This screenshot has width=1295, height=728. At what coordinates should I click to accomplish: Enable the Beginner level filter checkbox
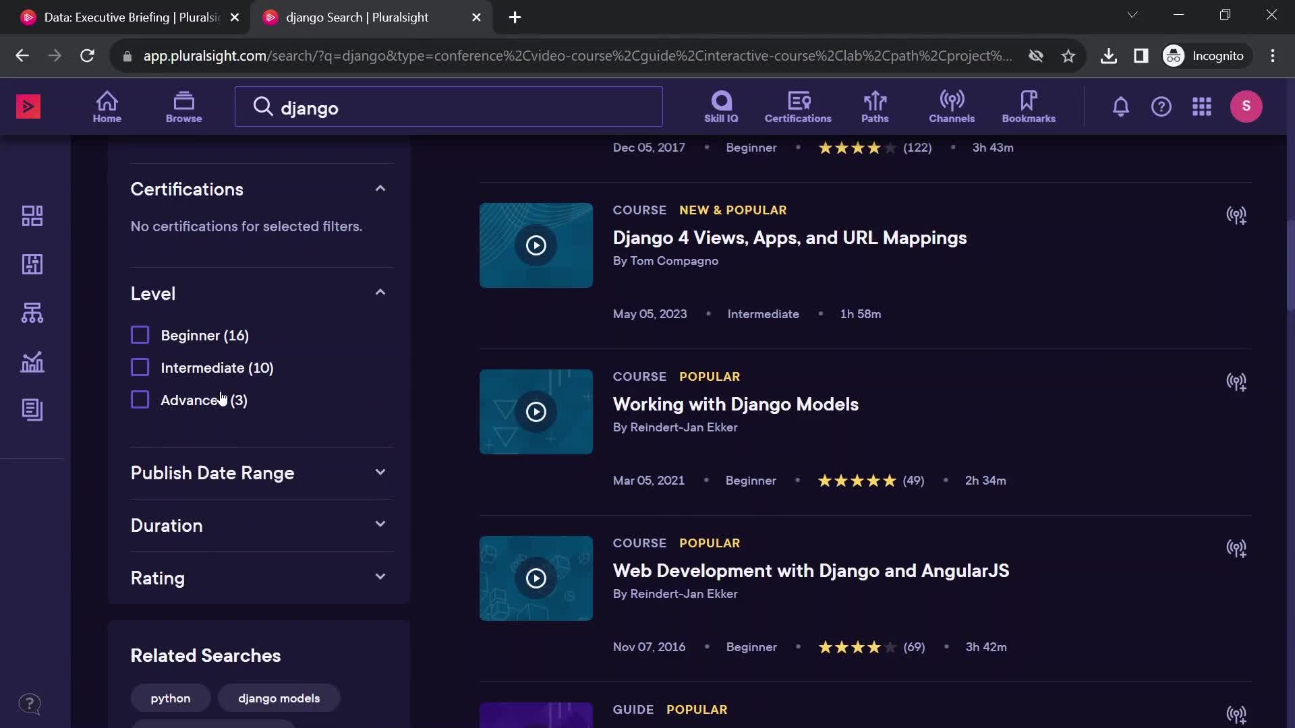140,335
